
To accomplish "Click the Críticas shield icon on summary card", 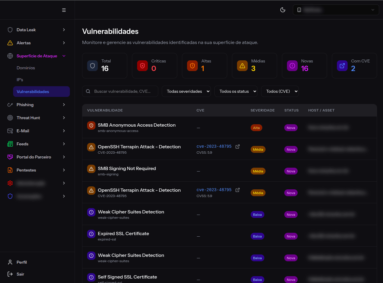I will coord(142,65).
